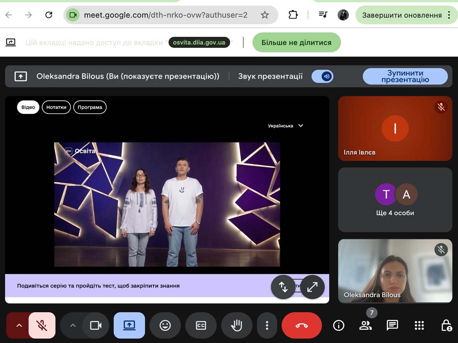The height and width of the screenshot is (343, 458).
Task: Click the red leave call button
Action: click(301, 325)
